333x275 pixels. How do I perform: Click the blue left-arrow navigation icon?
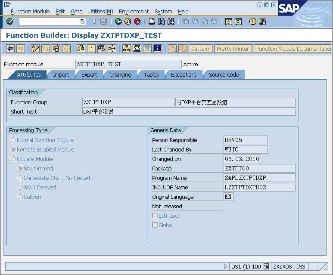(10, 49)
